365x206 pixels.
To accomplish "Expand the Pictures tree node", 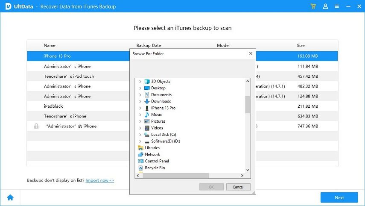I will [x=140, y=121].
